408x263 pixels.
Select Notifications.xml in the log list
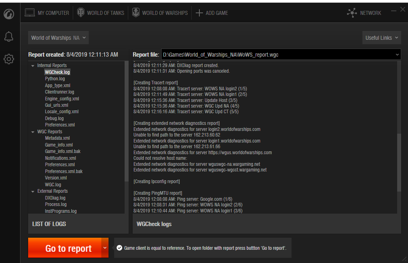[60, 158]
